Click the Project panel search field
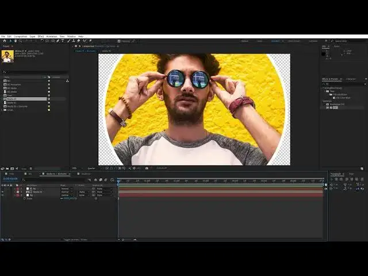 pyautogui.click(x=34, y=72)
